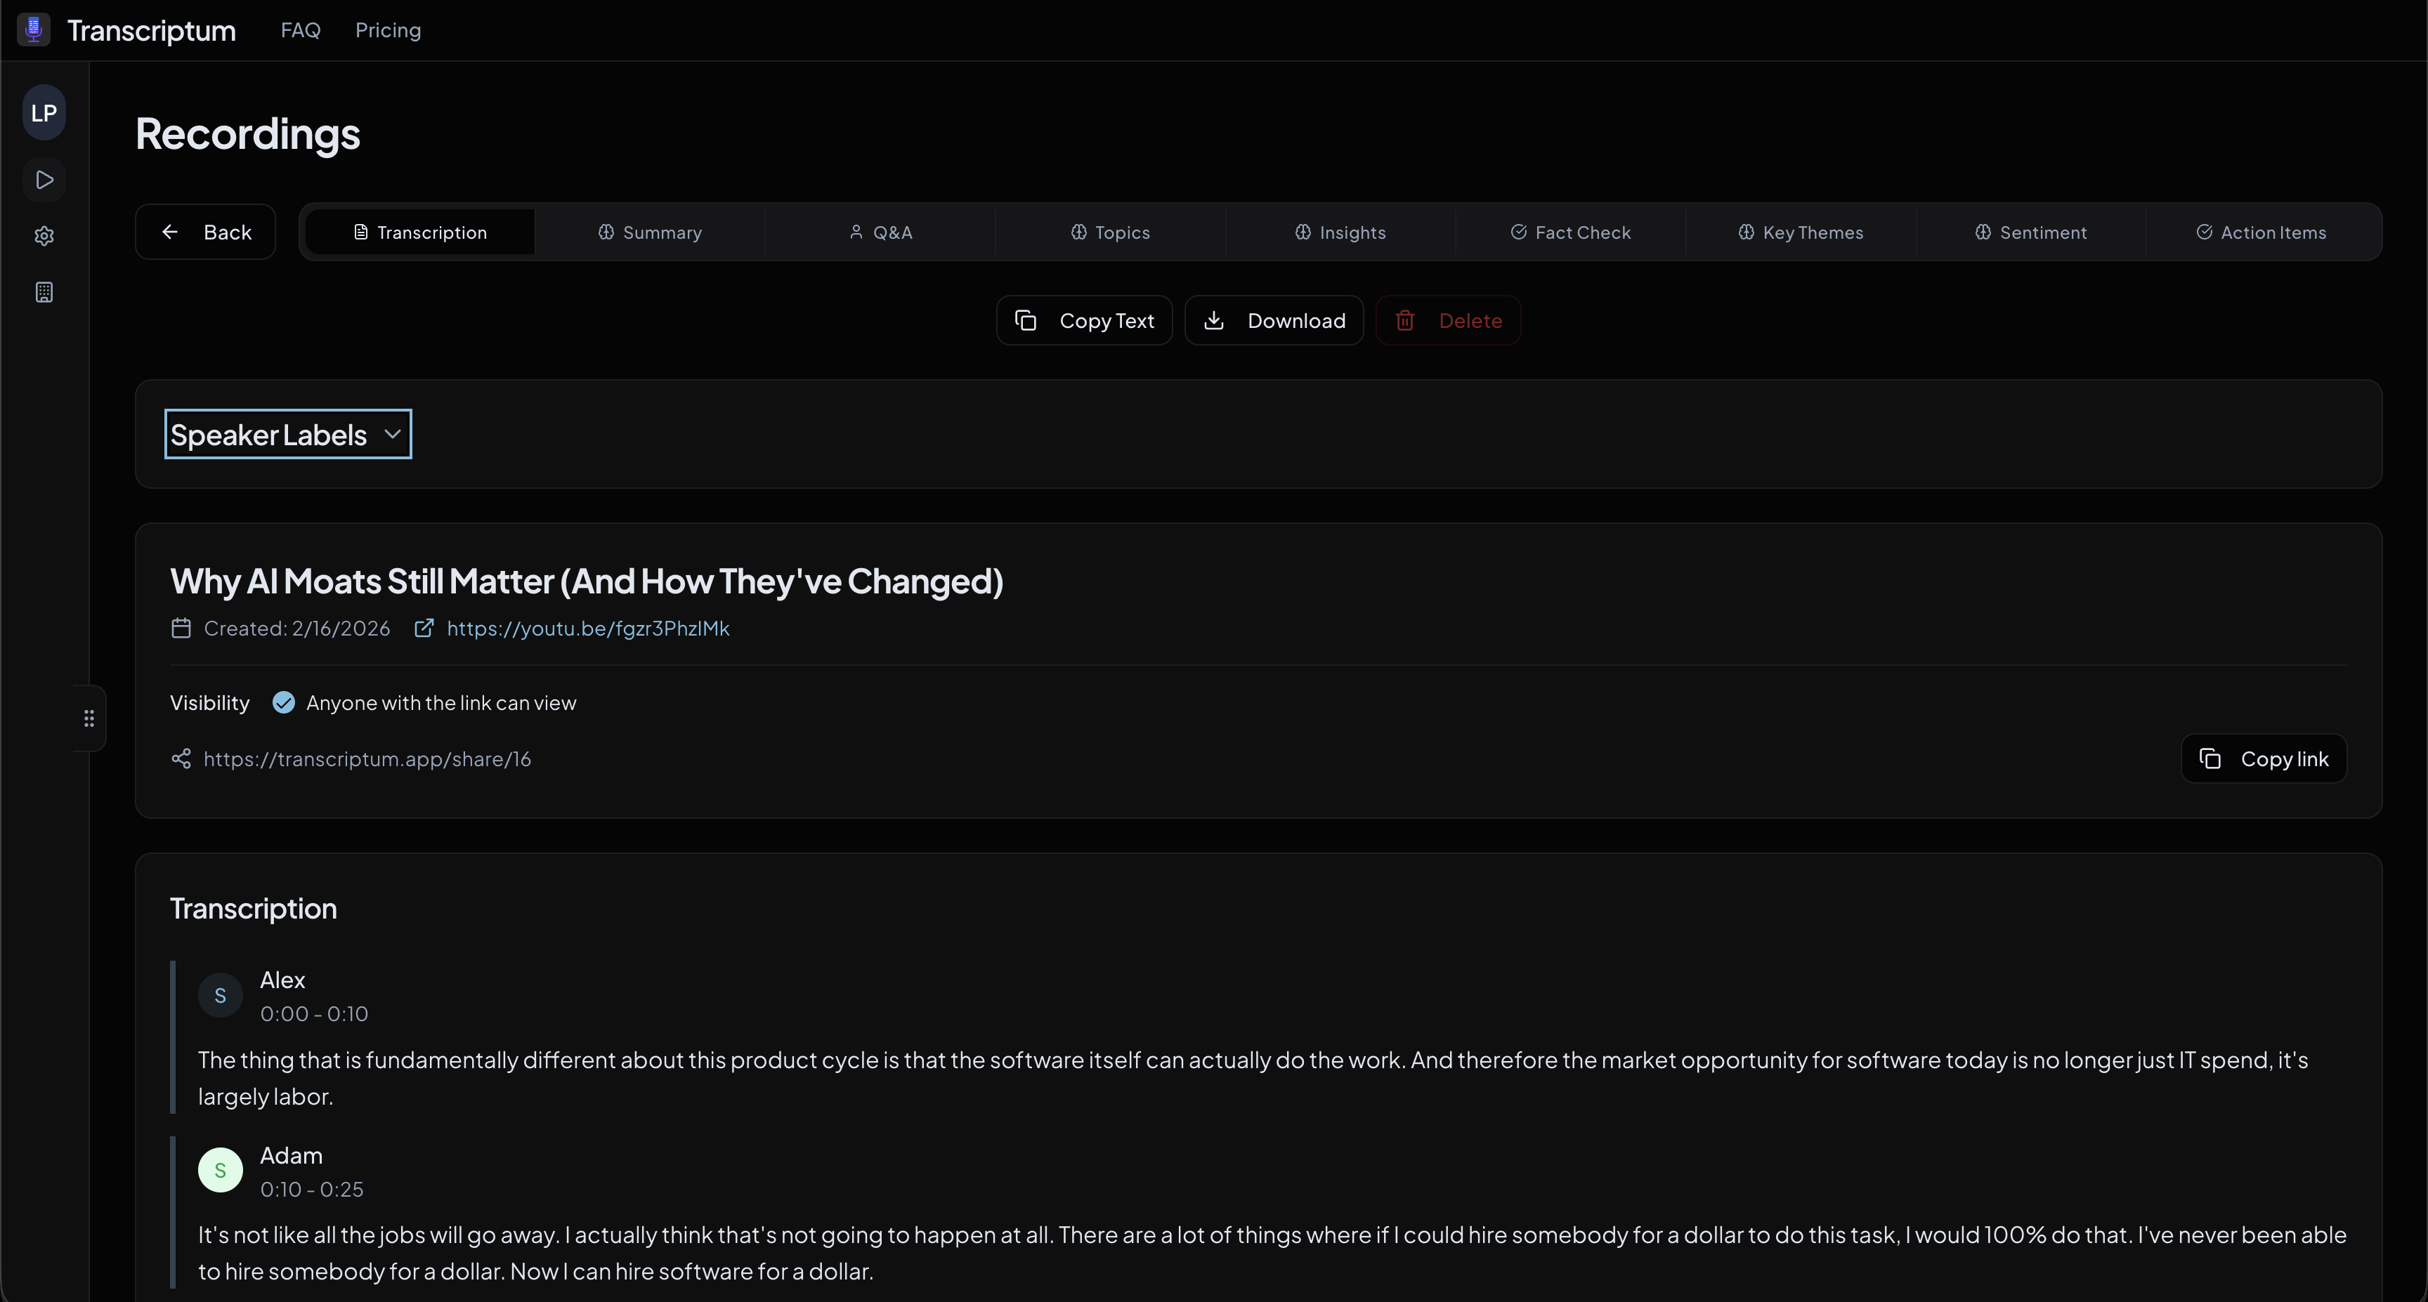This screenshot has height=1302, width=2428.
Task: Toggle the 'Anyone with the link can view' visibility
Action: (x=284, y=702)
